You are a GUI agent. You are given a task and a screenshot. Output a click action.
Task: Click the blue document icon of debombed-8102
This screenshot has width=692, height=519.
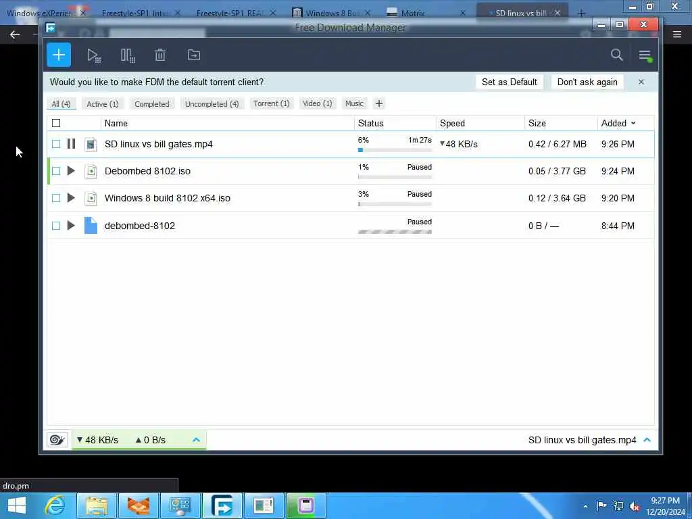pyautogui.click(x=91, y=226)
